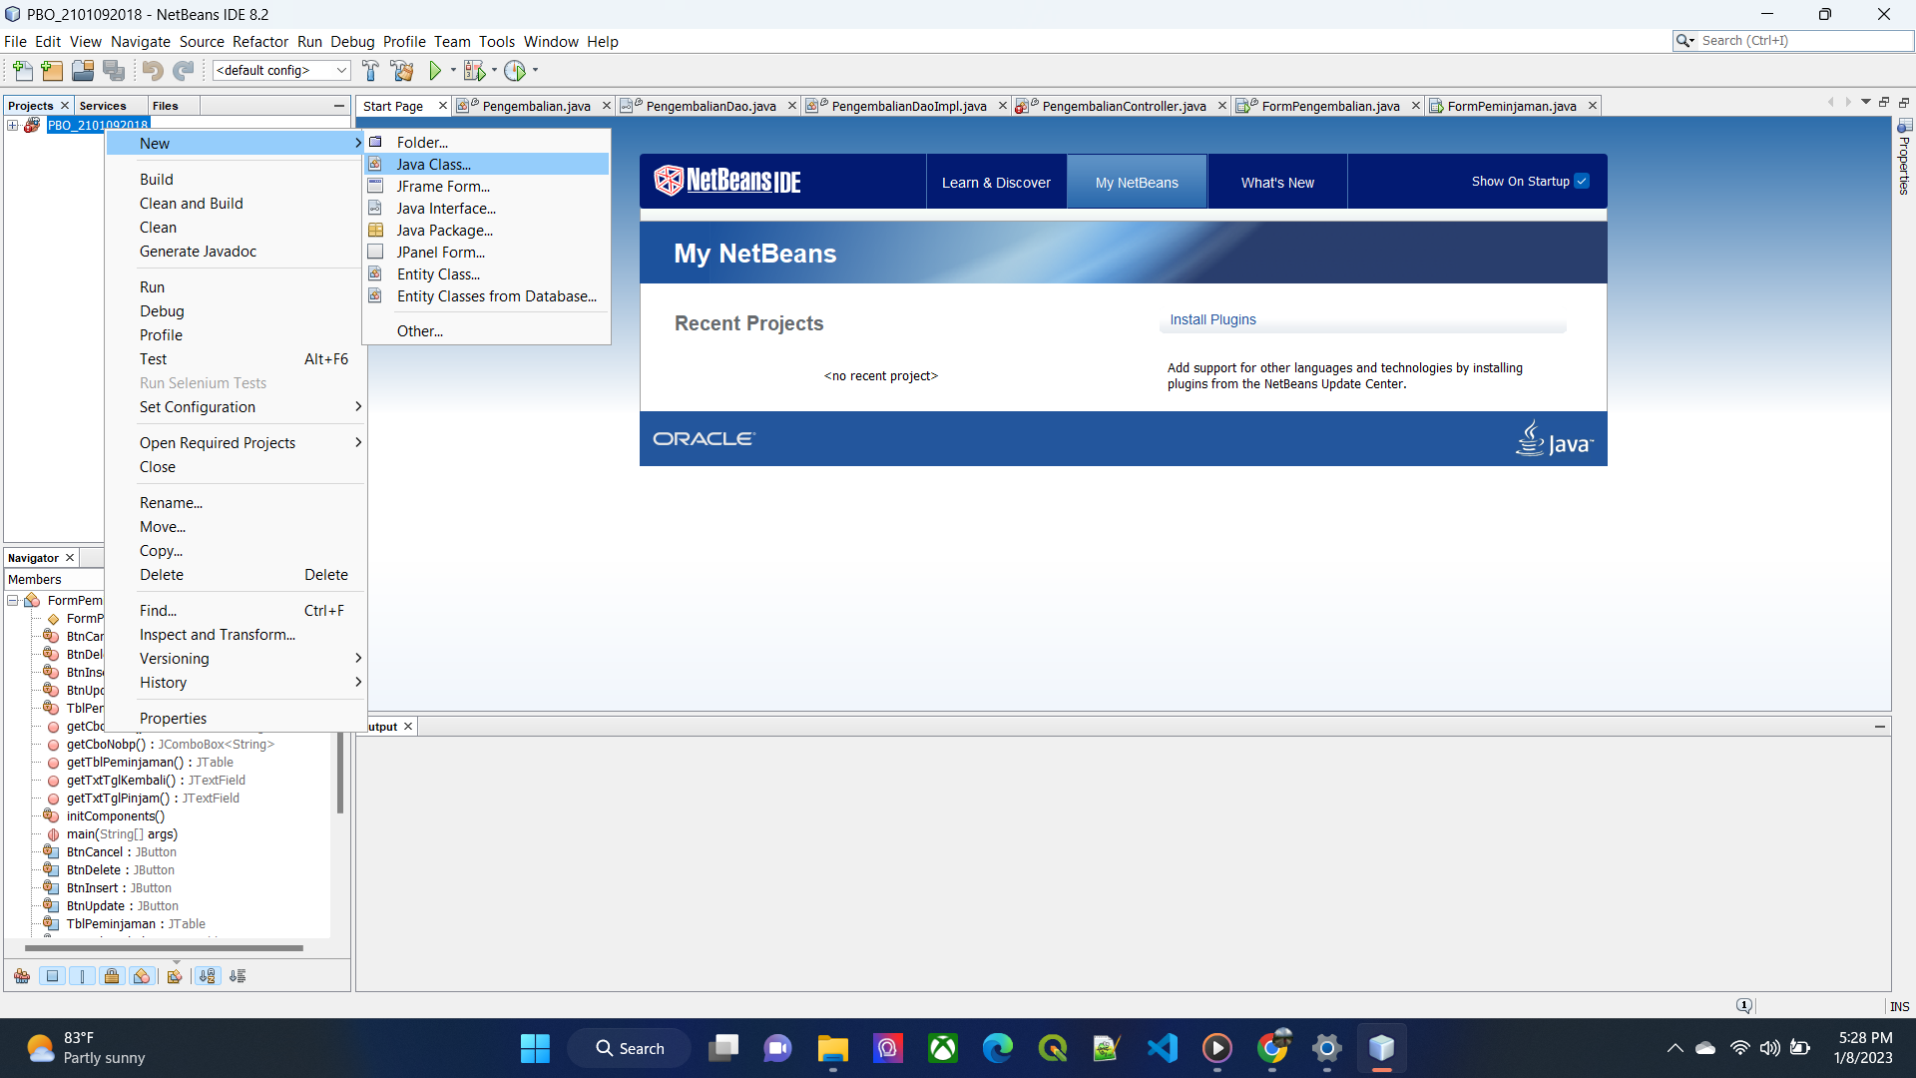Toggle show inherited members in Navigator
This screenshot has height=1078, width=1916.
click(x=22, y=976)
